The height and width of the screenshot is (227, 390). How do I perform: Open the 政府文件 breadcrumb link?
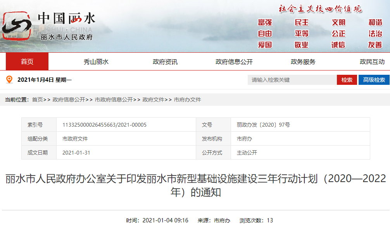pyautogui.click(x=153, y=100)
